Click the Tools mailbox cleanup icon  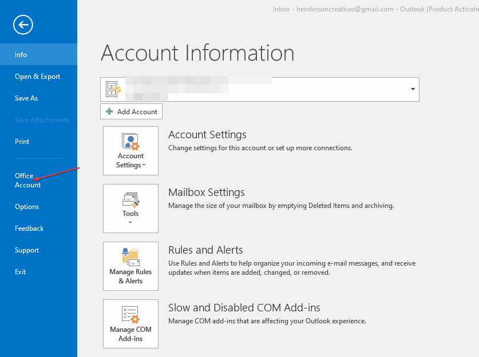(130, 200)
